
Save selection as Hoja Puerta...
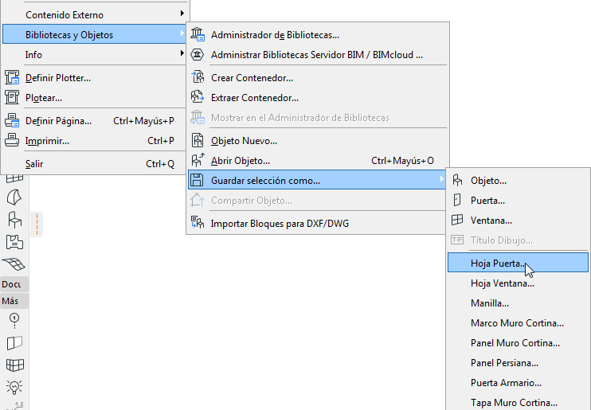(518, 263)
